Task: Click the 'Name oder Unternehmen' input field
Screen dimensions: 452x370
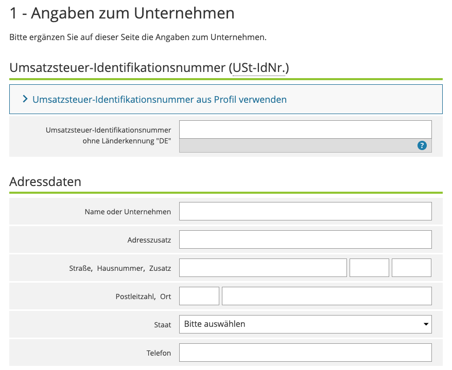Action: click(305, 211)
